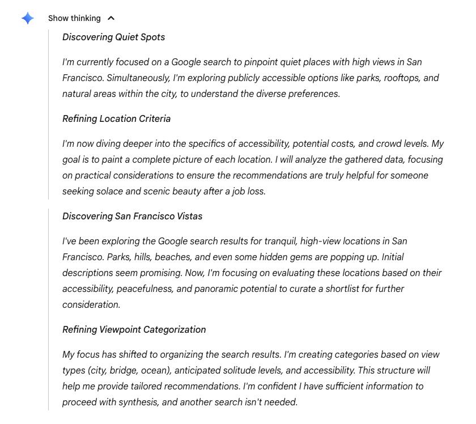Click the line starting "types (city, bridge, ocean)"
Screen dimensions: 476x424
[246, 371]
